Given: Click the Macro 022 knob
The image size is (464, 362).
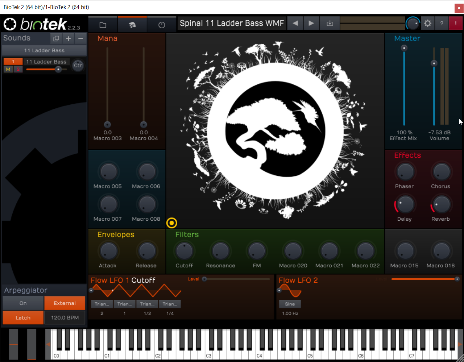Looking at the screenshot, I should [365, 251].
